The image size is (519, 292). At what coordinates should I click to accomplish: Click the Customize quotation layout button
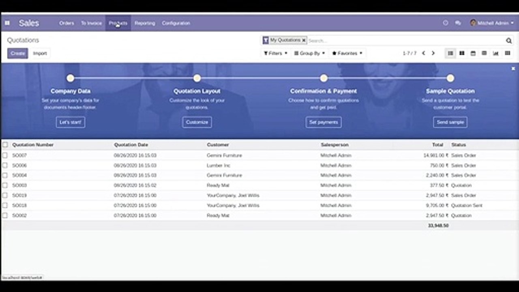click(197, 122)
